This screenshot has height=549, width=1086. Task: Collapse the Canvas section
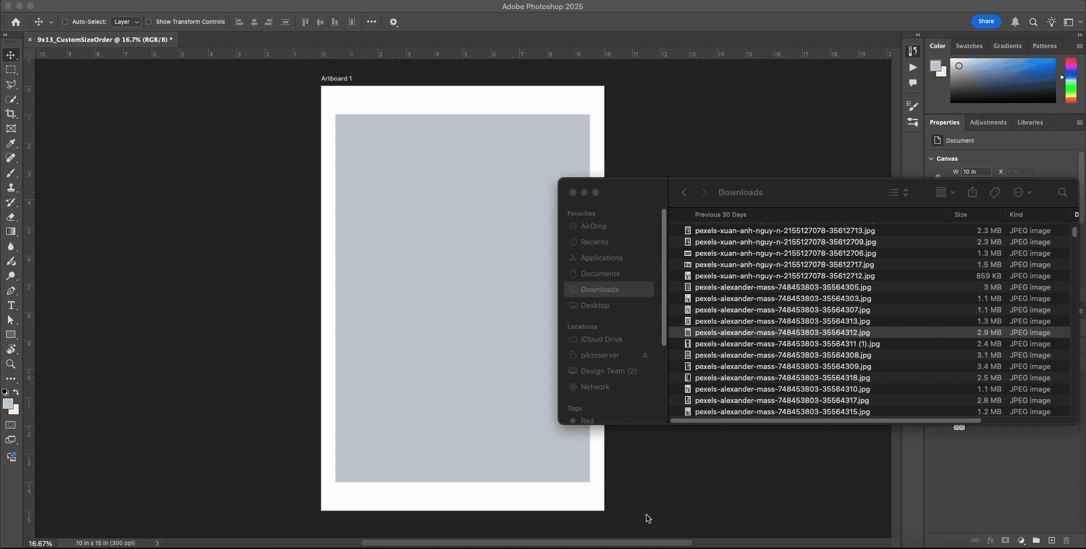click(x=931, y=158)
